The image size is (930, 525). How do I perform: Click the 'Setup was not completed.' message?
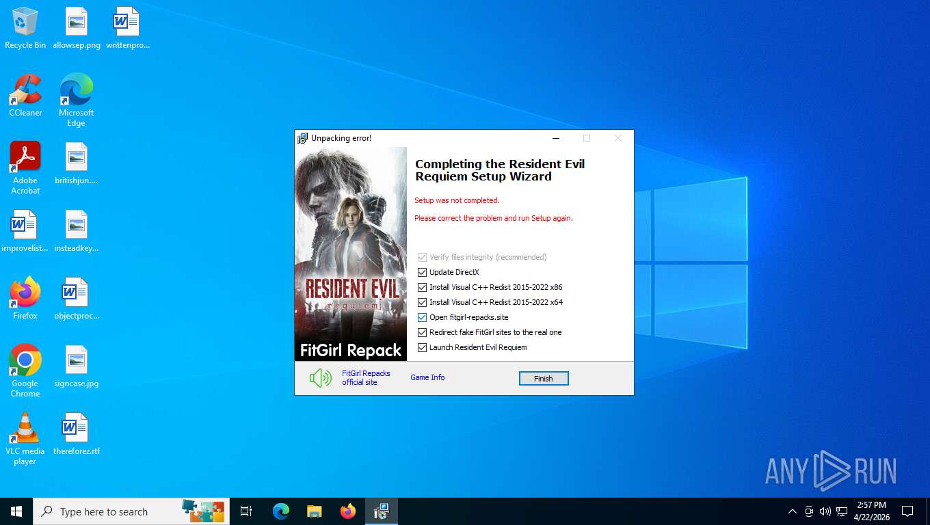(x=457, y=200)
